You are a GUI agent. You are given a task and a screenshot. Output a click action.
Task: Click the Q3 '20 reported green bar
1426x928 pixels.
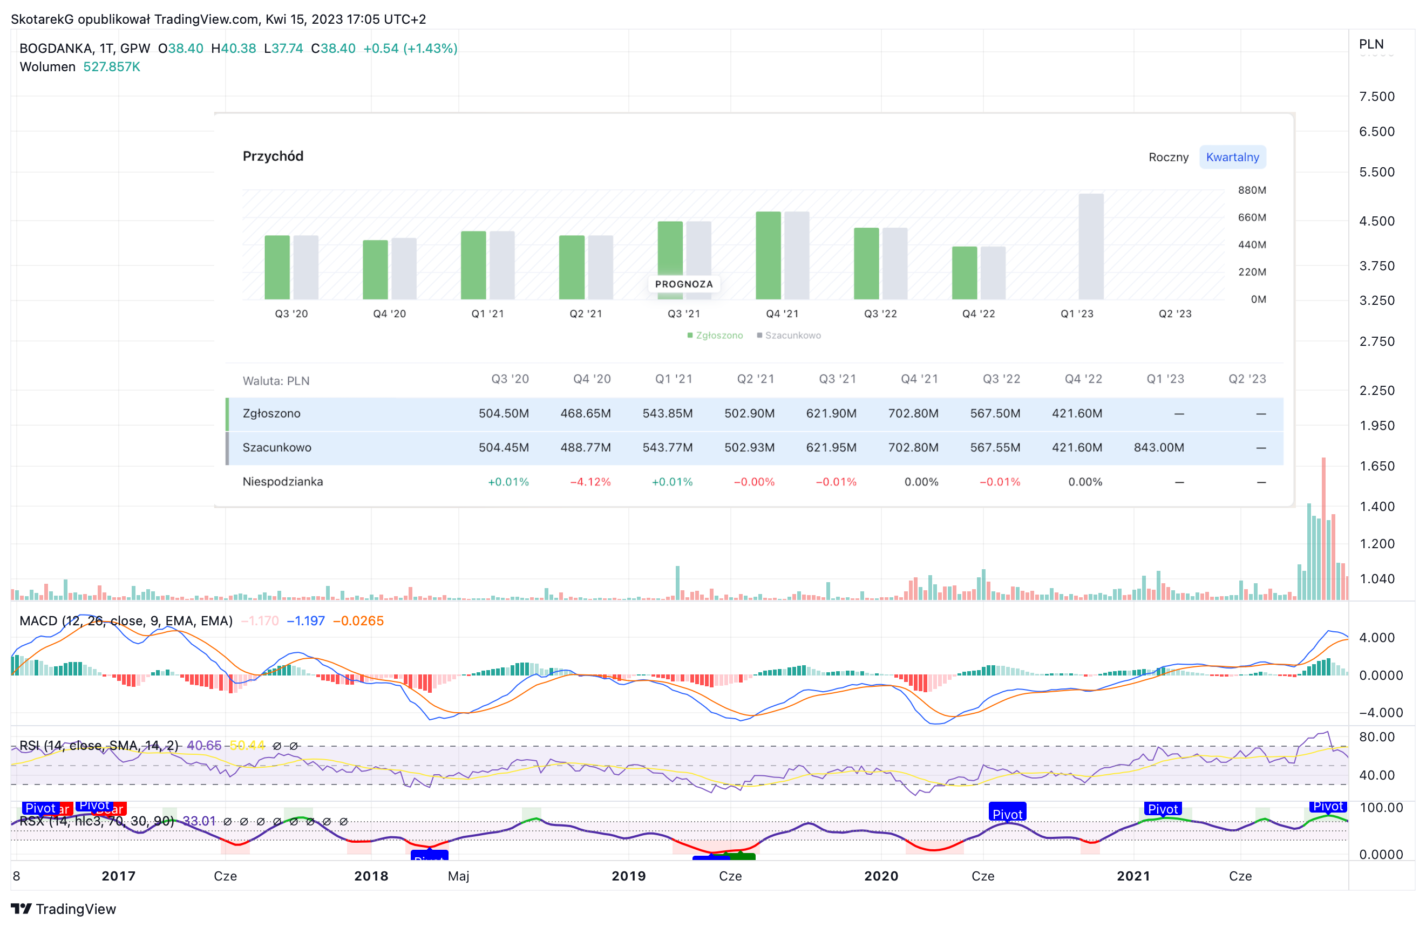click(x=277, y=267)
